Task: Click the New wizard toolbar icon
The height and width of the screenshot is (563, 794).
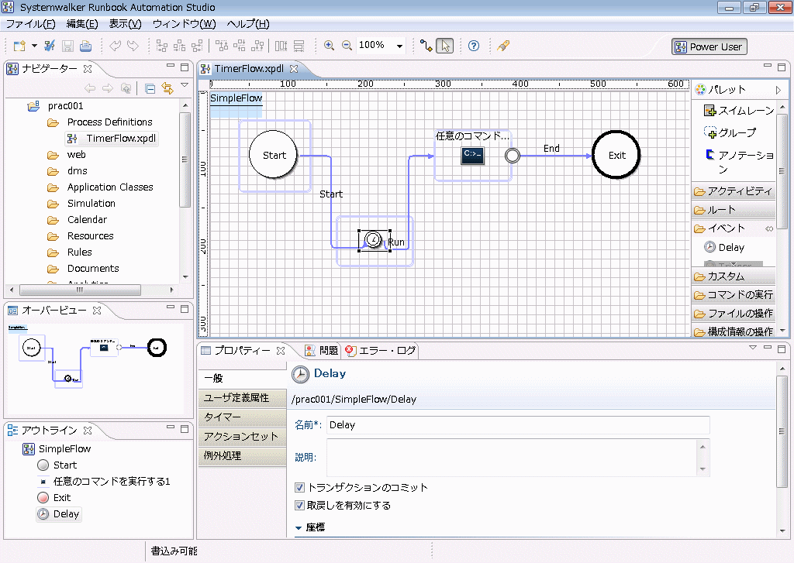Action: point(19,46)
